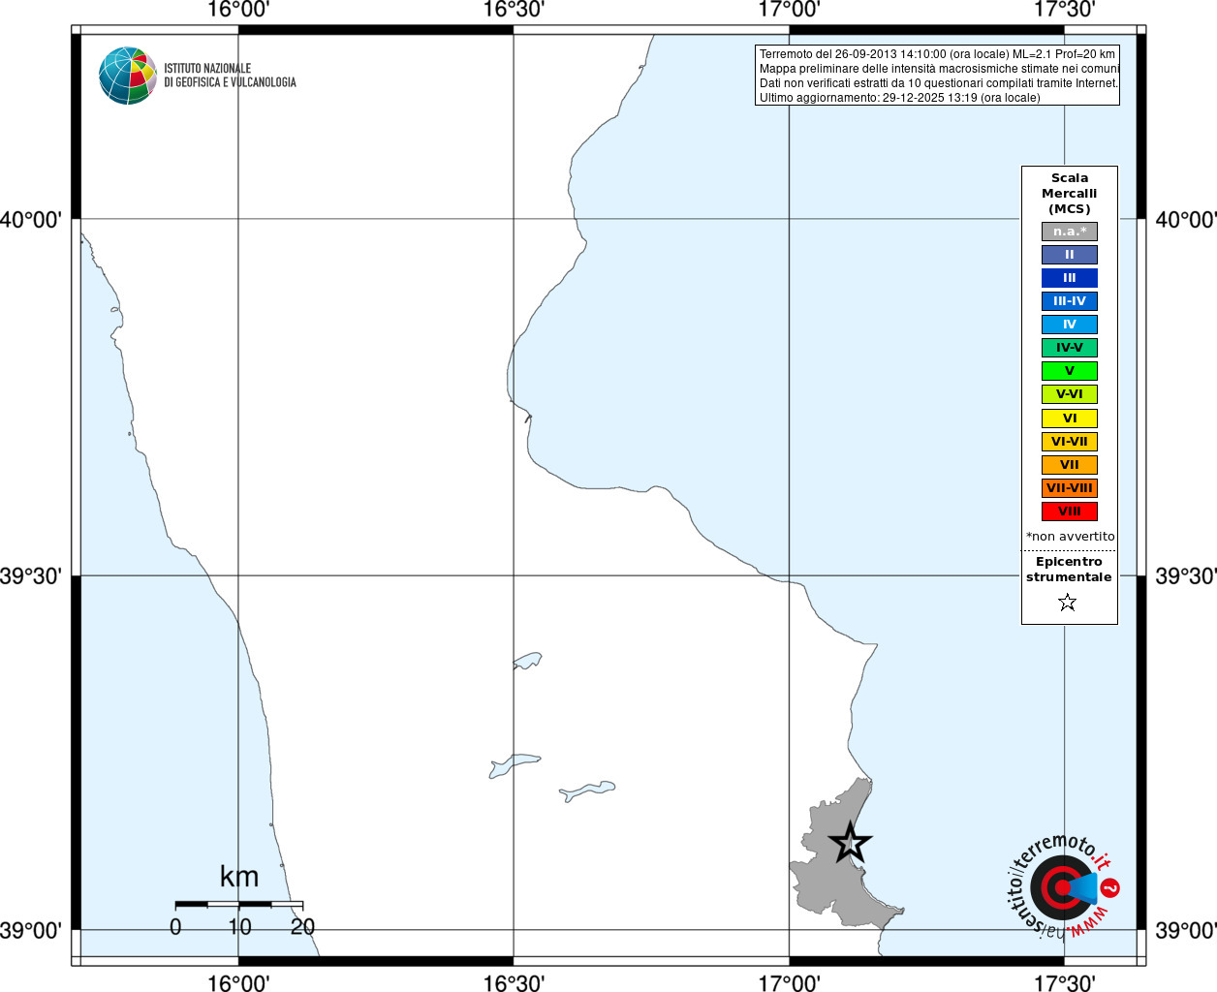
Task: Click the top 16°30' longitude label
Action: click(514, 10)
